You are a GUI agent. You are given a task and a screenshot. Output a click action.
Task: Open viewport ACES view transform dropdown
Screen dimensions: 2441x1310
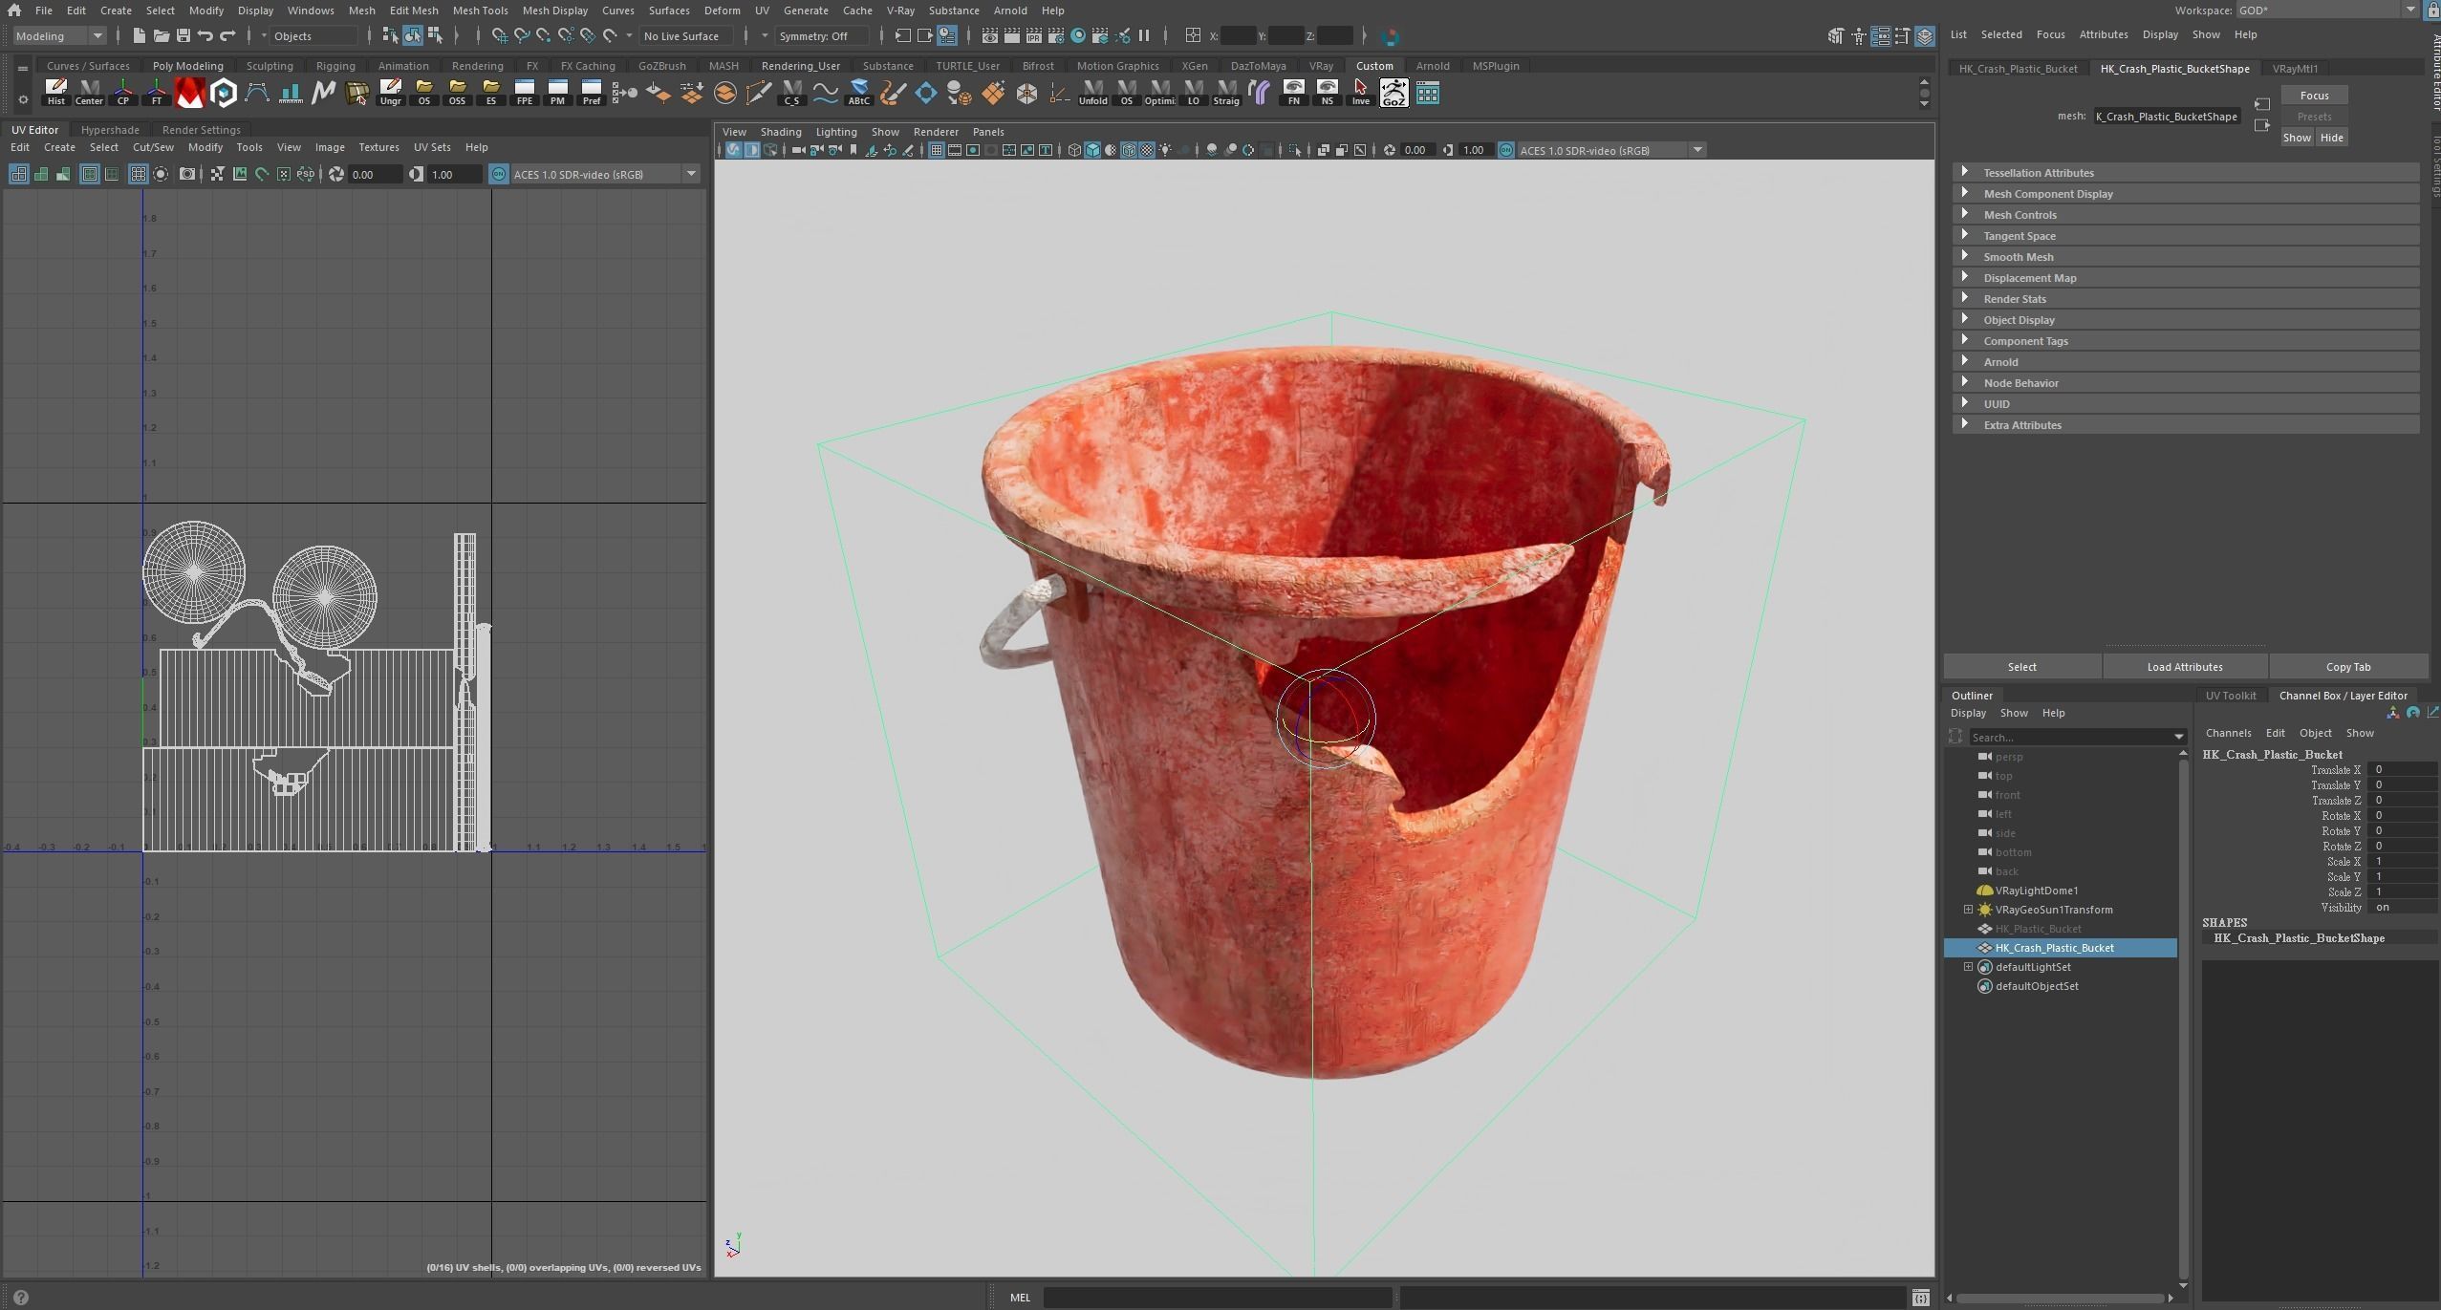point(1611,150)
